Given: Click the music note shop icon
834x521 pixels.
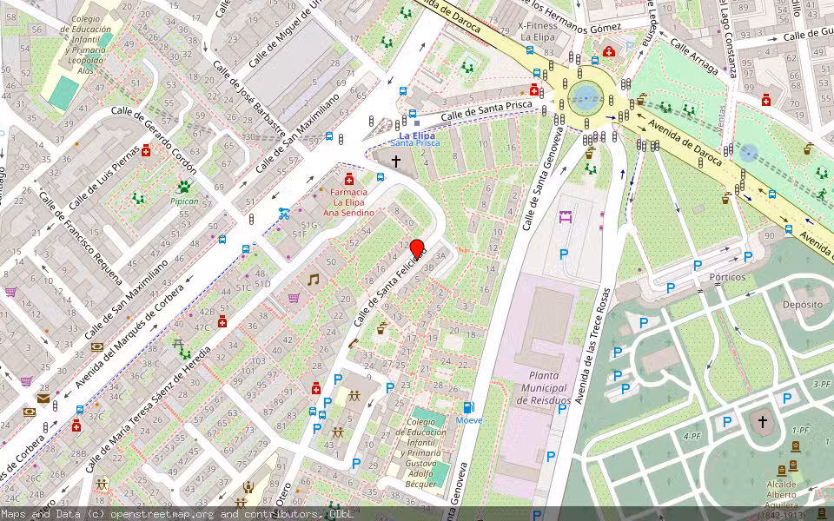Looking at the screenshot, I should click(x=314, y=279).
